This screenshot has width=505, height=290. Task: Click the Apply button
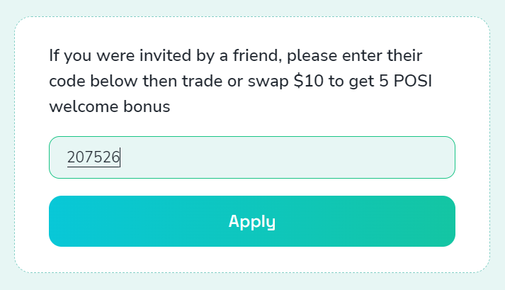click(x=251, y=221)
